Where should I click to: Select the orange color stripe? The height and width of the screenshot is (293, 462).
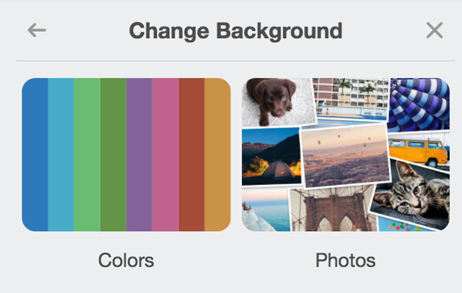coord(218,154)
